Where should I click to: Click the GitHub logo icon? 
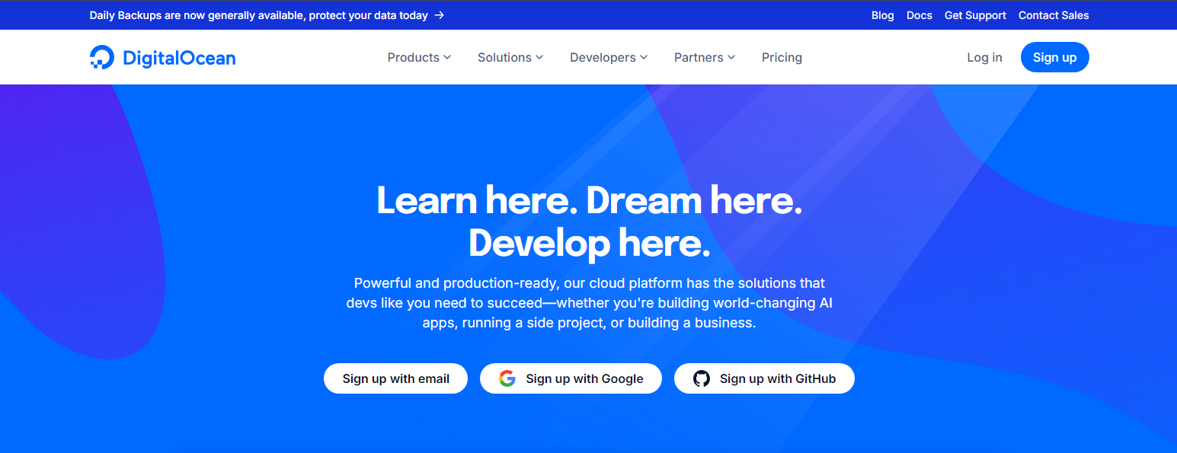pos(702,378)
